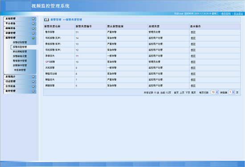Expand the 案件管理 sidebar section
Screen dimensions: 245x167
[20, 91]
